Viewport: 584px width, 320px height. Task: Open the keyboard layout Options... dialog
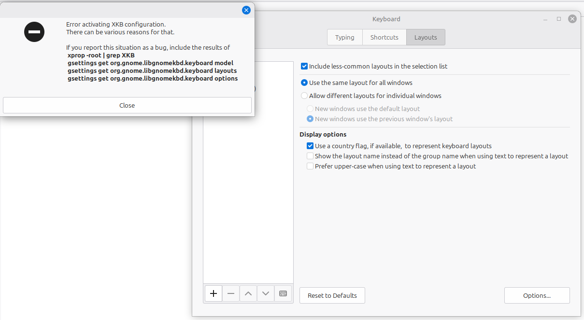(537, 295)
